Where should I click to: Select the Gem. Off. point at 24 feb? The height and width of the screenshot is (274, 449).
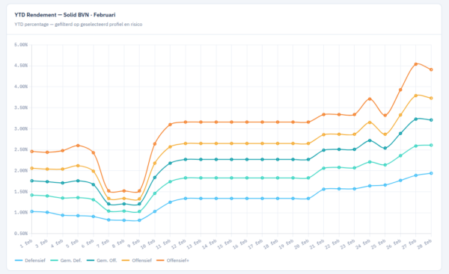370,140
